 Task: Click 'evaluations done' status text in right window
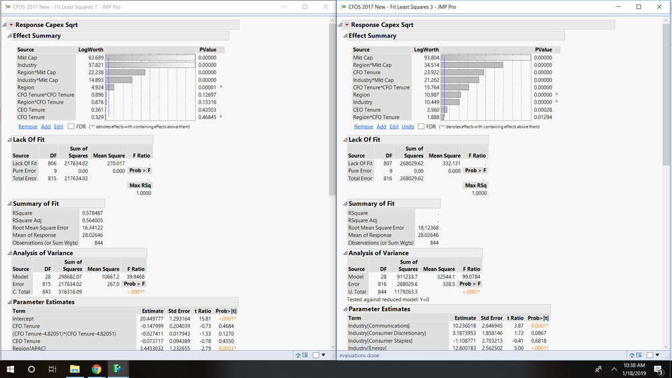(x=359, y=355)
